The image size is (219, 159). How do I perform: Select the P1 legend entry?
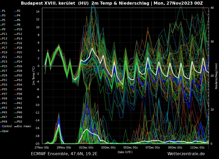click(4, 11)
